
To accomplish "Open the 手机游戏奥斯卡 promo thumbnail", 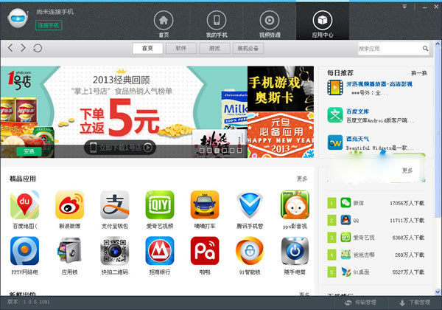I will click(281, 89).
